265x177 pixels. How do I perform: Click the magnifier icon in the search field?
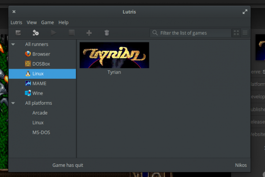tap(155, 33)
